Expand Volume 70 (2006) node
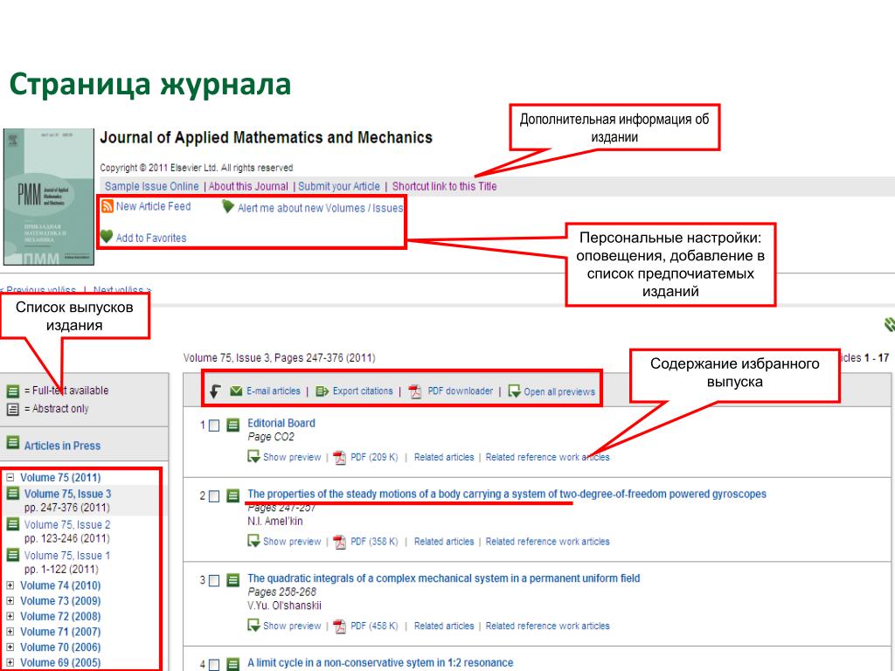The height and width of the screenshot is (671, 895). tap(10, 647)
